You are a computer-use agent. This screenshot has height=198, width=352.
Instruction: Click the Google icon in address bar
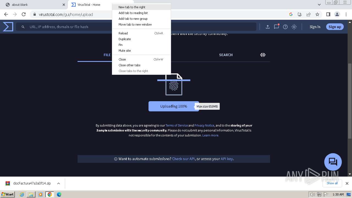click(x=291, y=14)
